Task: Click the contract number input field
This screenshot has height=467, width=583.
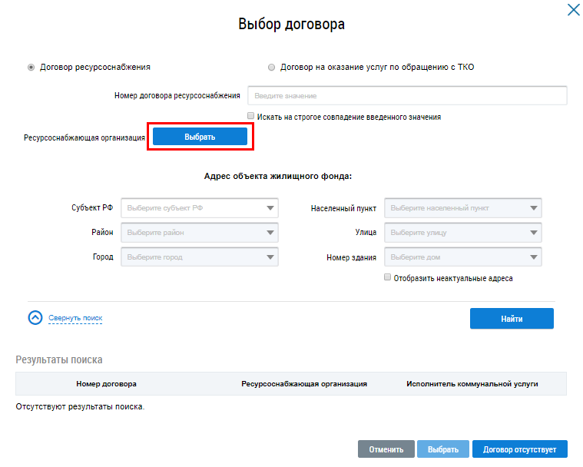Action: tap(406, 96)
